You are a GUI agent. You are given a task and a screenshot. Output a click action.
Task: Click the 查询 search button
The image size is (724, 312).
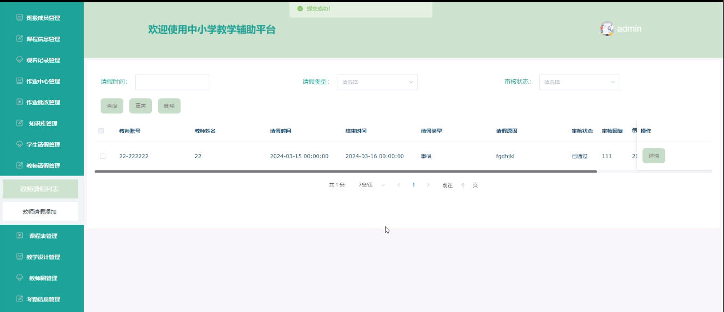(x=112, y=106)
